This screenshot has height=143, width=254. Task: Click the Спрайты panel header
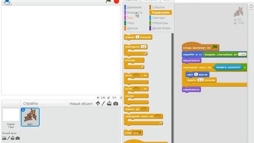tap(31, 103)
